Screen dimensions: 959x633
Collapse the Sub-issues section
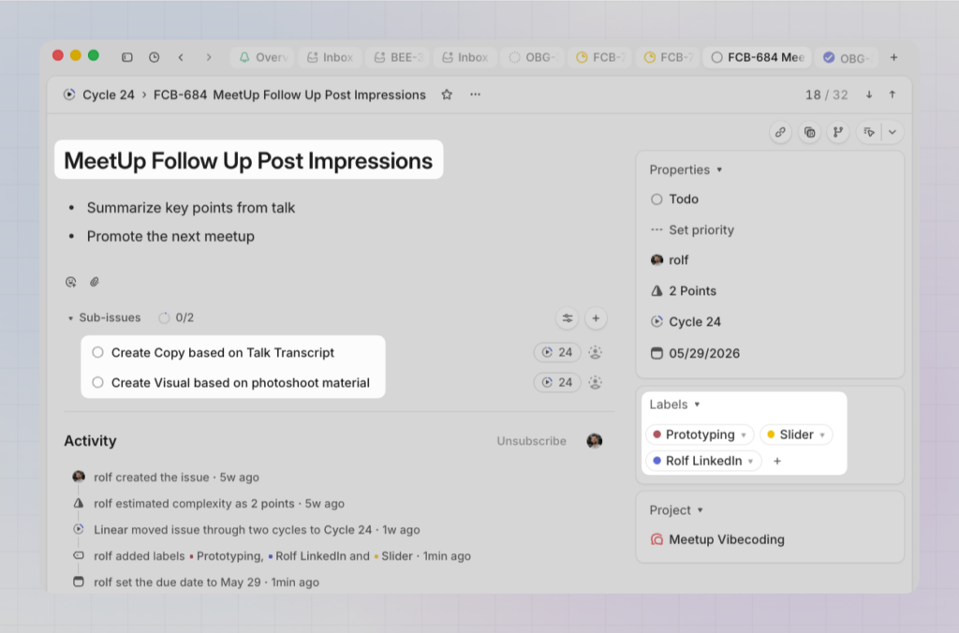[x=71, y=318]
